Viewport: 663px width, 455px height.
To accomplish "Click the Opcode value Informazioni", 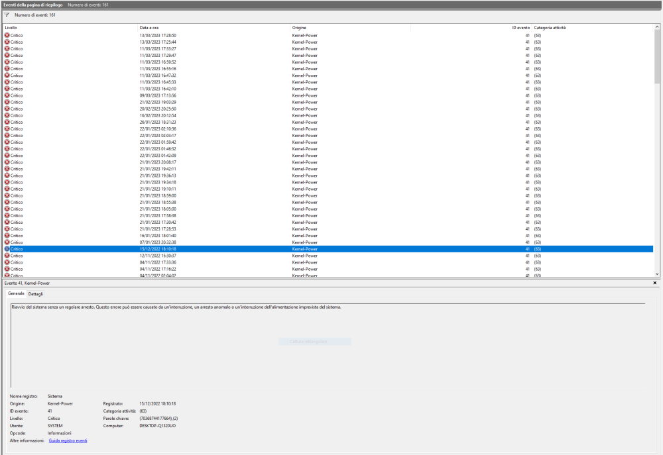I will 59,433.
